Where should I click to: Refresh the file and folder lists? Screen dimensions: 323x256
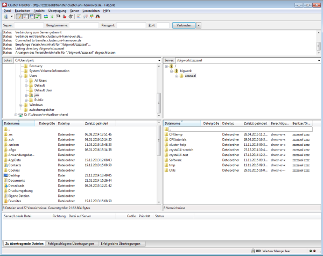(46, 17)
